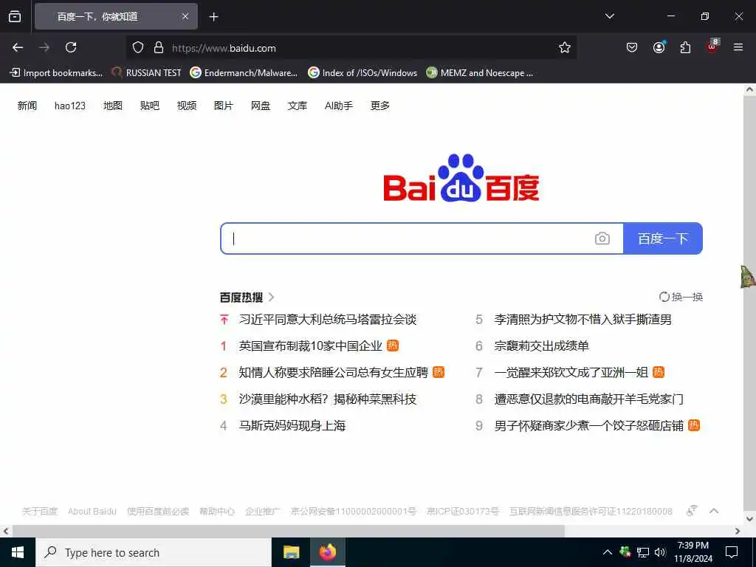Open hot search 宗馥莉交出成绩单
This screenshot has width=756, height=567.
point(541,346)
